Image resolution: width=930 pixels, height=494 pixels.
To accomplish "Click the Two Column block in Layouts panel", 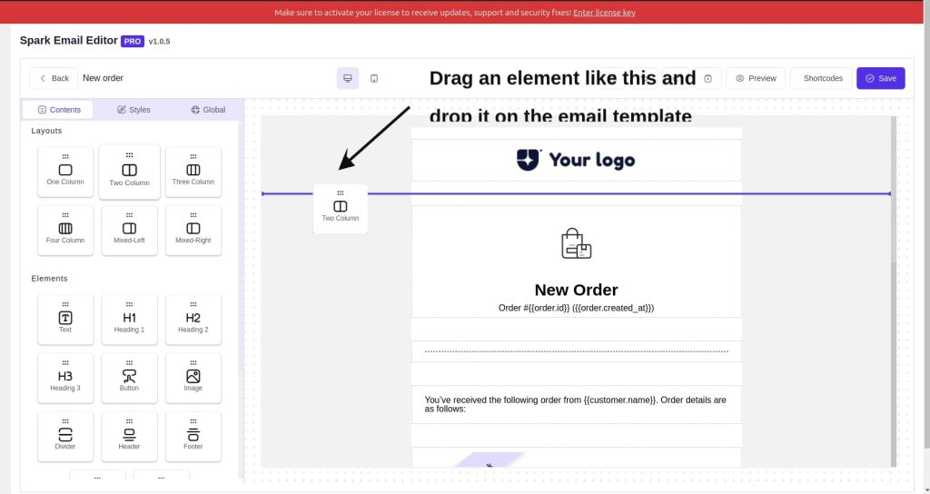I will point(129,172).
